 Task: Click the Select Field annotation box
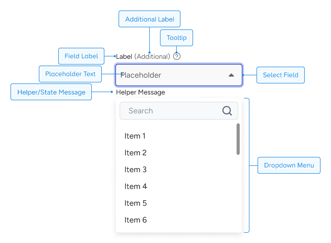coord(280,75)
